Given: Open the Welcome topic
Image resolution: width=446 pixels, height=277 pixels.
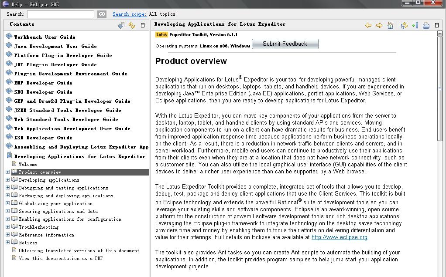Looking at the screenshot, I should [28, 164].
